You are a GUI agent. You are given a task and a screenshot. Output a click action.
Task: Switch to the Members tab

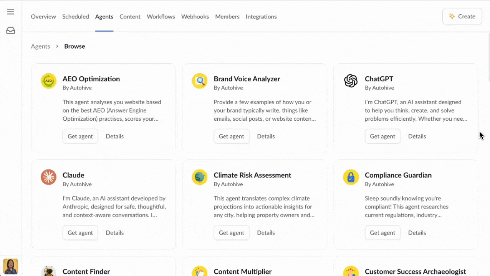point(227,16)
